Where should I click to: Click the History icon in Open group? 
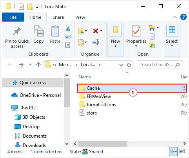click(x=152, y=45)
